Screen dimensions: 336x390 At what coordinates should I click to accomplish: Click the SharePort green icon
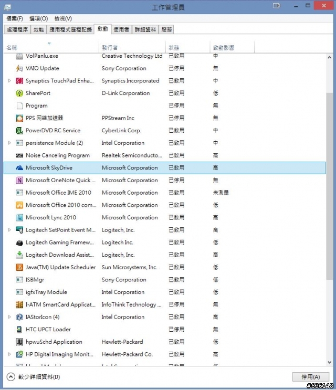click(x=19, y=93)
